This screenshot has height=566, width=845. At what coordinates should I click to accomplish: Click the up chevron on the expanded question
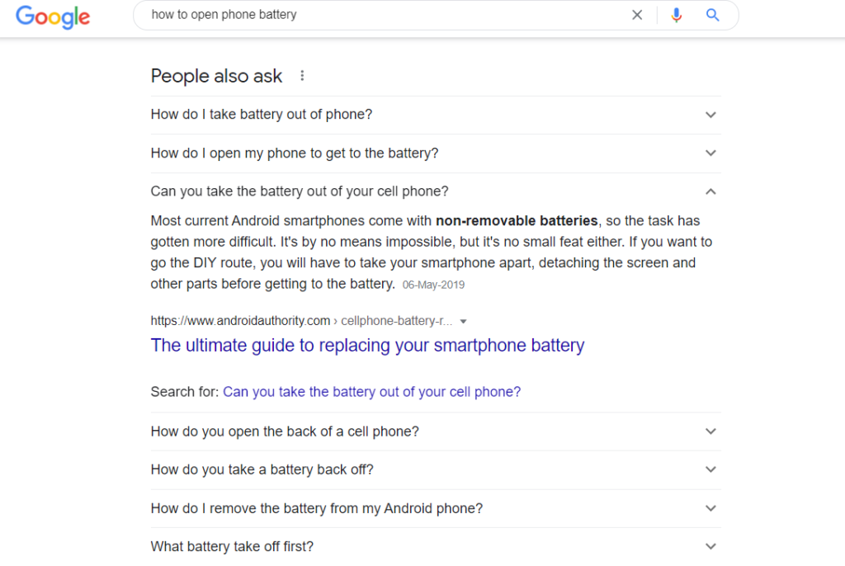[x=710, y=191]
